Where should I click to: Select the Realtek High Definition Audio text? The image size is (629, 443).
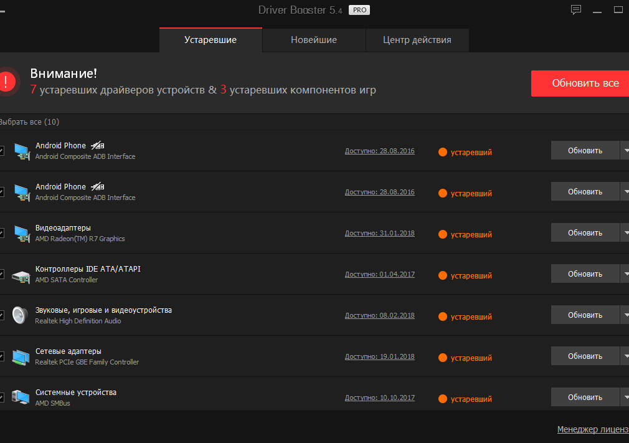(x=78, y=321)
